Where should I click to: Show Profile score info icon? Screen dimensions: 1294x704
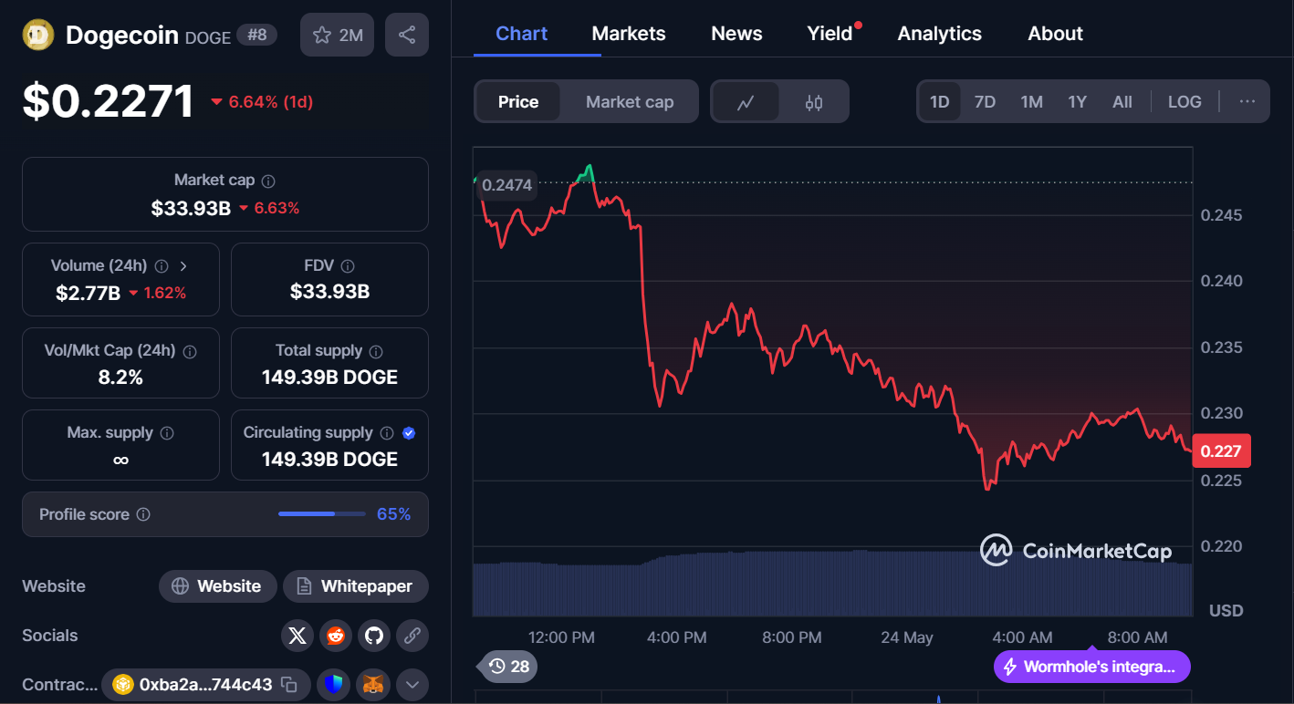(x=143, y=514)
